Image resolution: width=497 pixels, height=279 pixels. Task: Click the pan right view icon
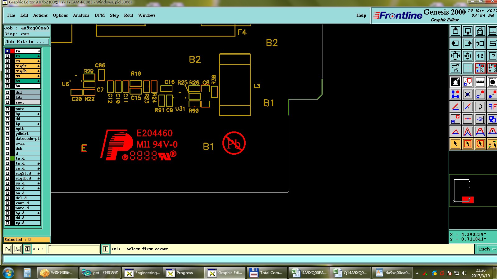[468, 43]
